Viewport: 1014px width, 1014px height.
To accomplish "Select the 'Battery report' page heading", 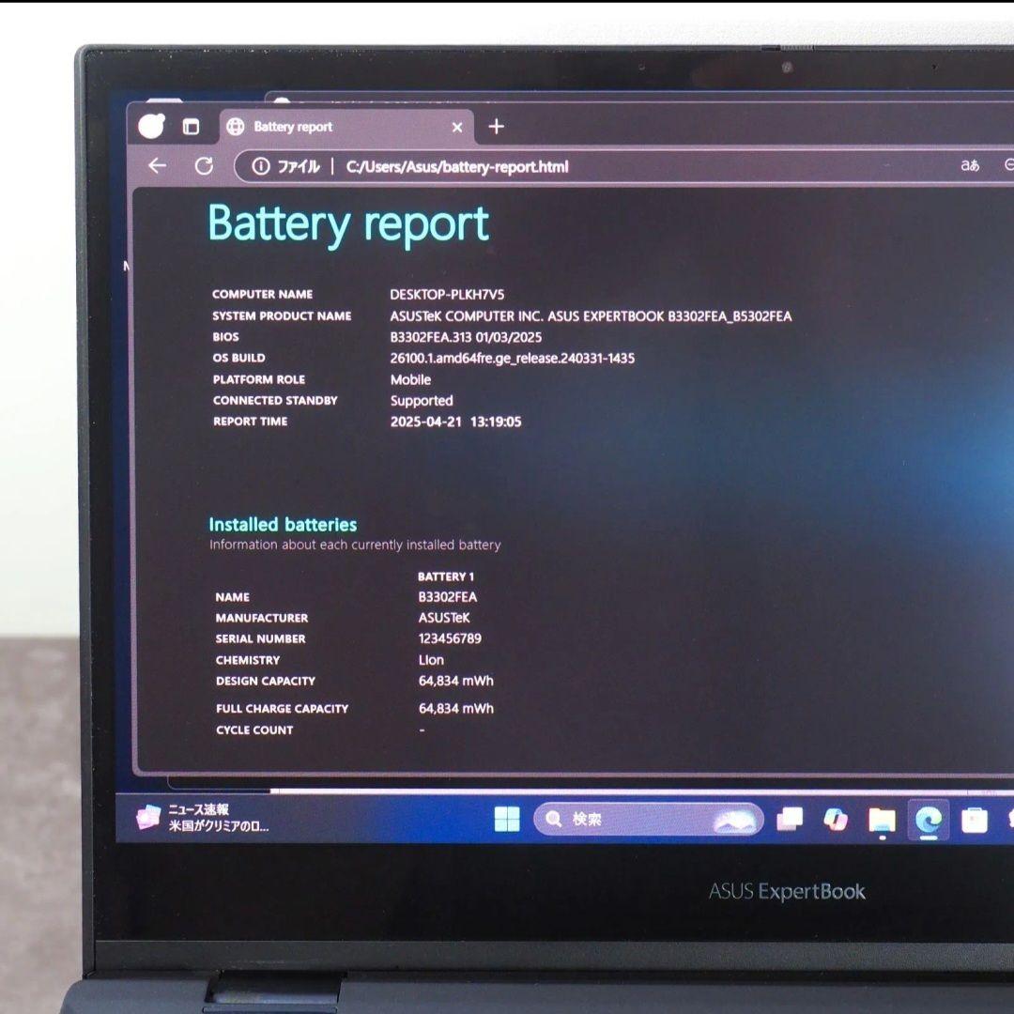I will point(348,224).
